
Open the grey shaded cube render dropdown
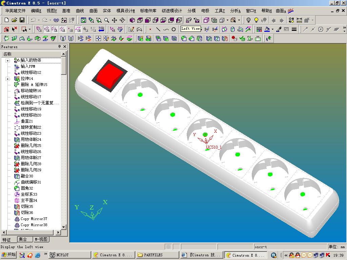pos(227,20)
